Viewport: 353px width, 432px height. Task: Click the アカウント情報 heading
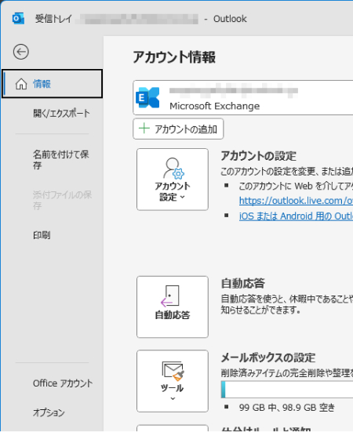(x=174, y=57)
